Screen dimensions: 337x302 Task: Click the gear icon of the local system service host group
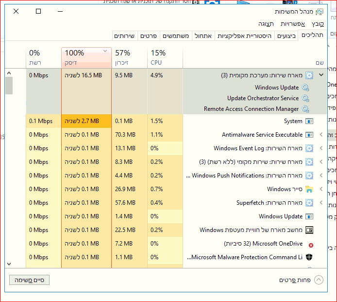pyautogui.click(x=309, y=75)
